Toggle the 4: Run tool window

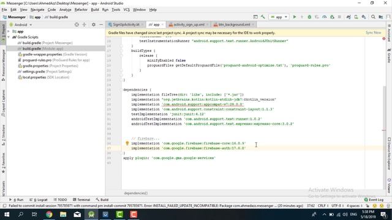(17, 200)
